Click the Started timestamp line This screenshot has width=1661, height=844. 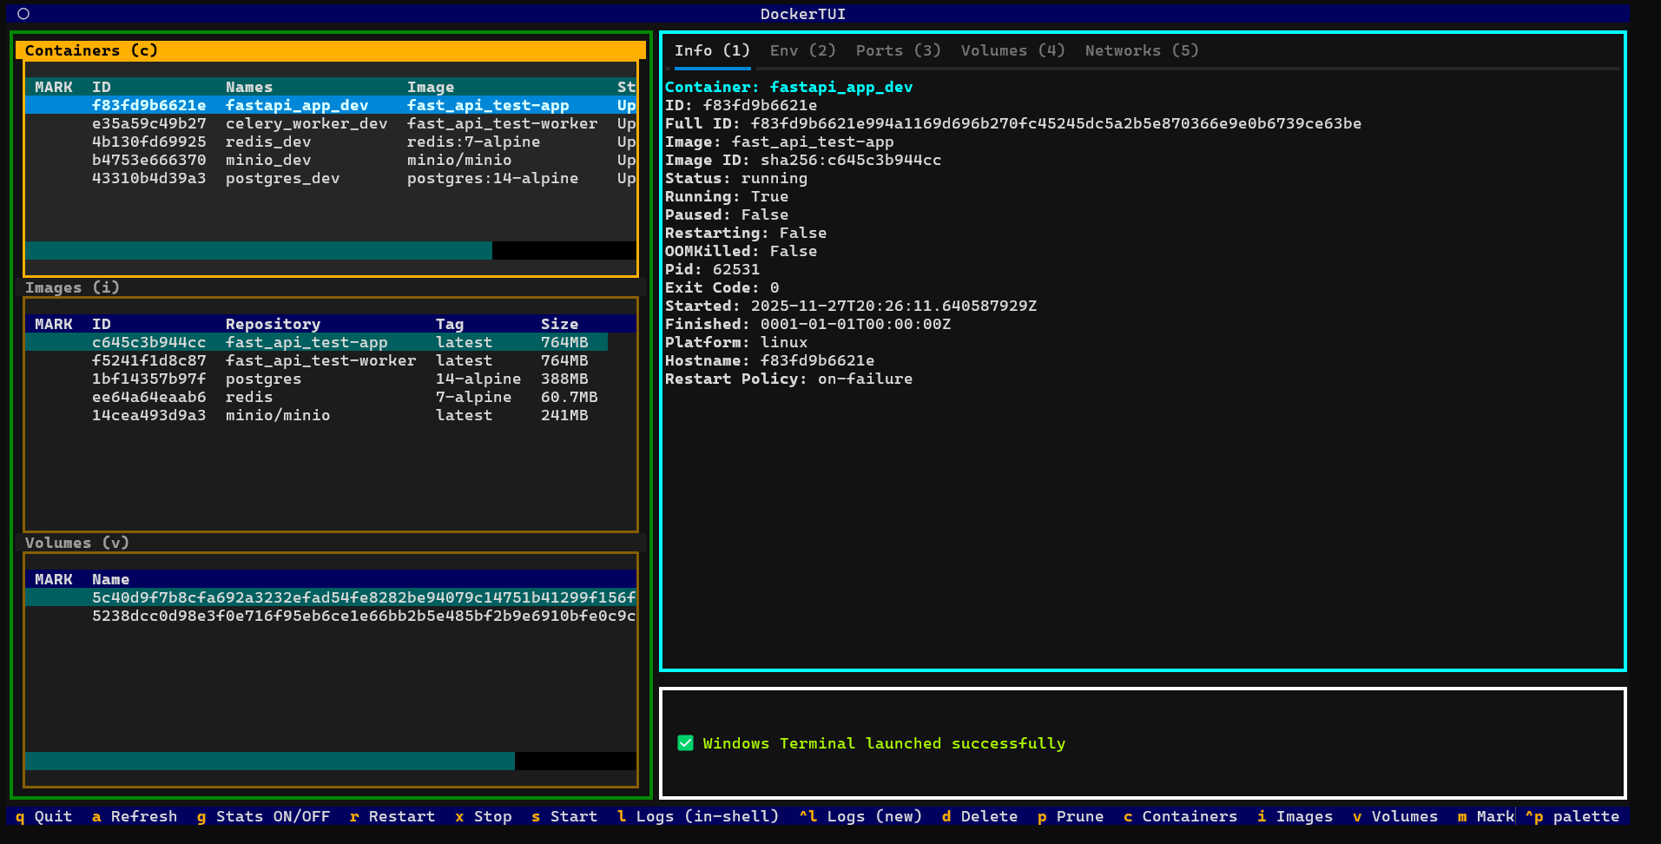[851, 306]
